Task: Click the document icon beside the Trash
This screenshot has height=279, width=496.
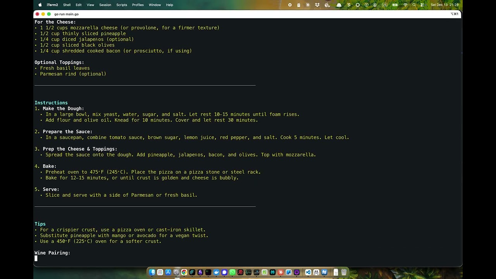Action: pyautogui.click(x=336, y=272)
